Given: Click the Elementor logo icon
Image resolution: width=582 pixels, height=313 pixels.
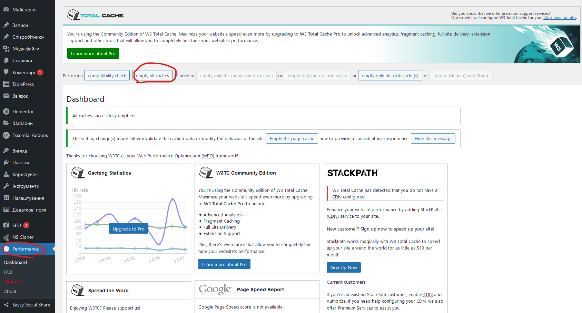Looking at the screenshot, I should pyautogui.click(x=6, y=111).
